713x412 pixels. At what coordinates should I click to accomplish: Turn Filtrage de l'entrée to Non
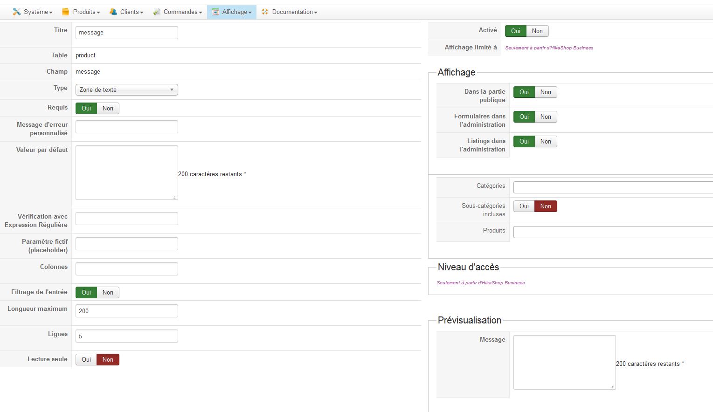(108, 293)
